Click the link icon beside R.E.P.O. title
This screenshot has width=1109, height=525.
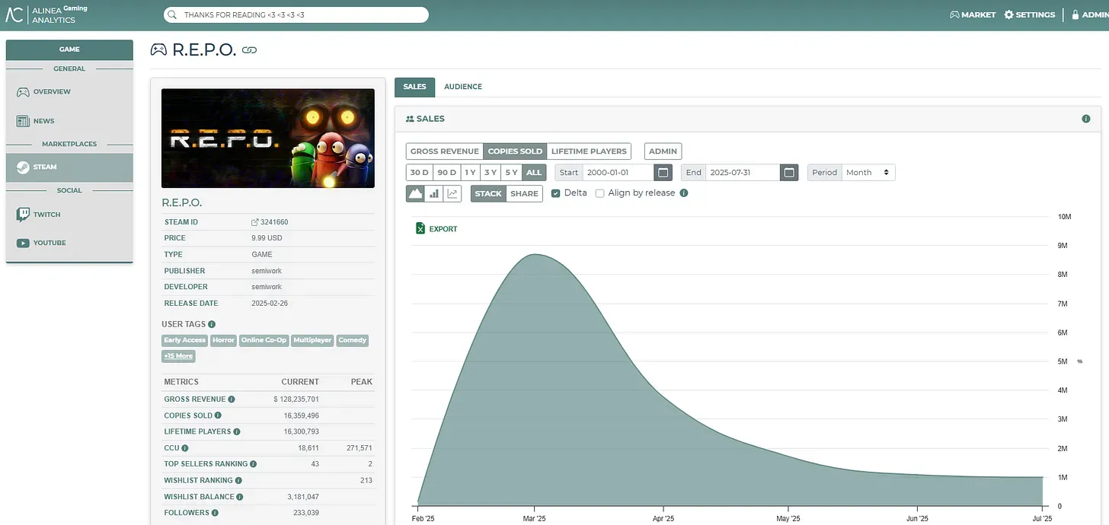[x=249, y=50]
